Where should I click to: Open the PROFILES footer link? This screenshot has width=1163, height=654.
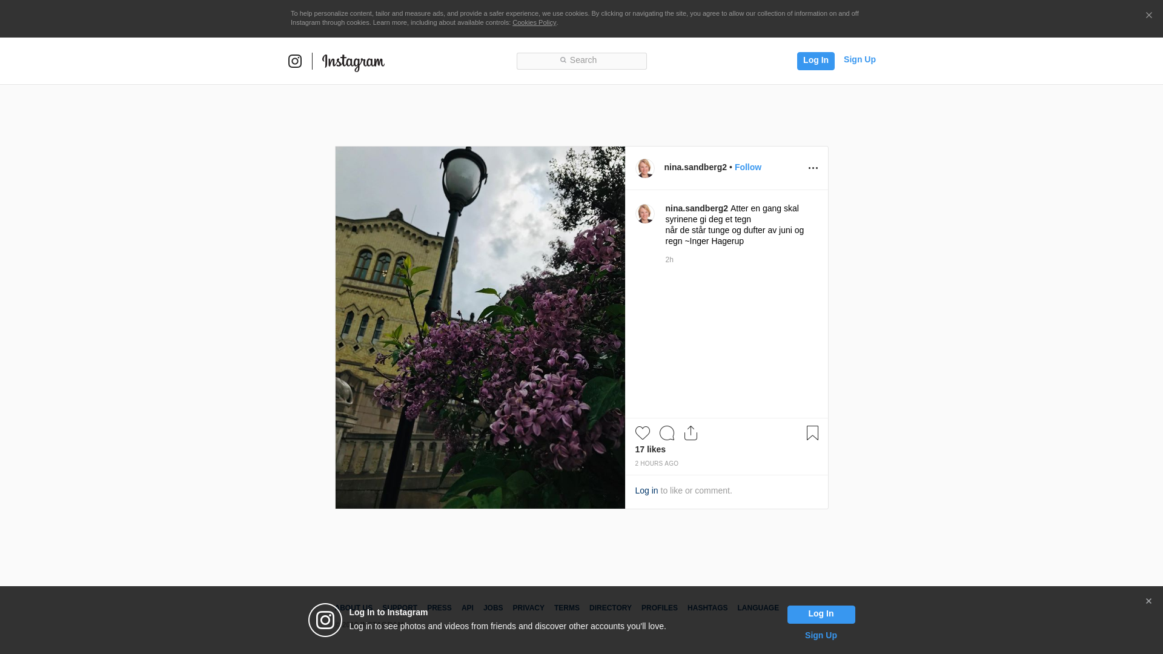coord(660,608)
